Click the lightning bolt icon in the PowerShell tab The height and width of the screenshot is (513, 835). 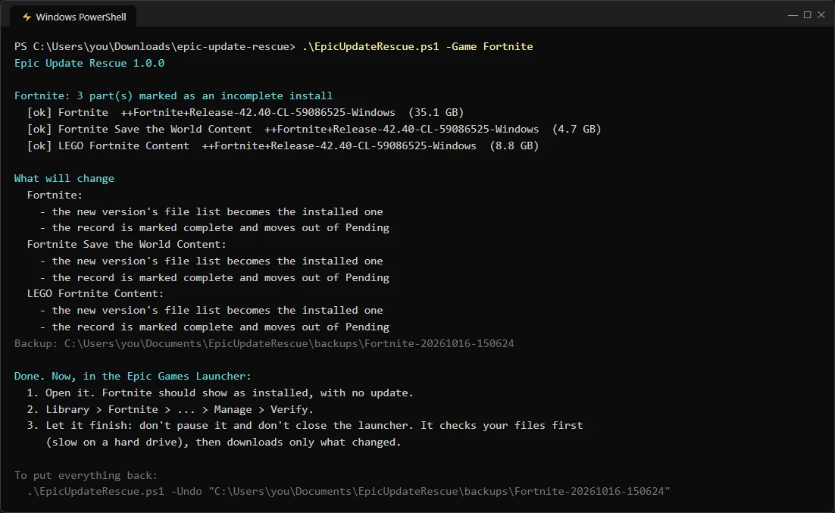pos(27,17)
